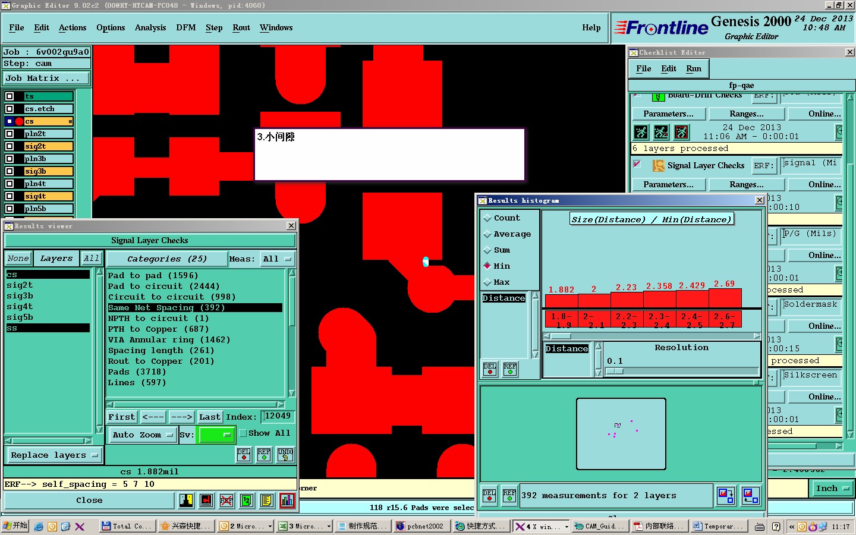Viewport: 856px width, 535px height.
Task: Select Same Net Spacing (392) category
Action: [195, 308]
